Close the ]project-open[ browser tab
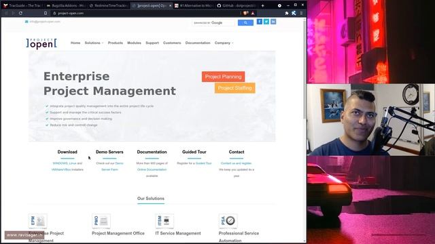Screen dimensions: 435x244 (170, 5)
